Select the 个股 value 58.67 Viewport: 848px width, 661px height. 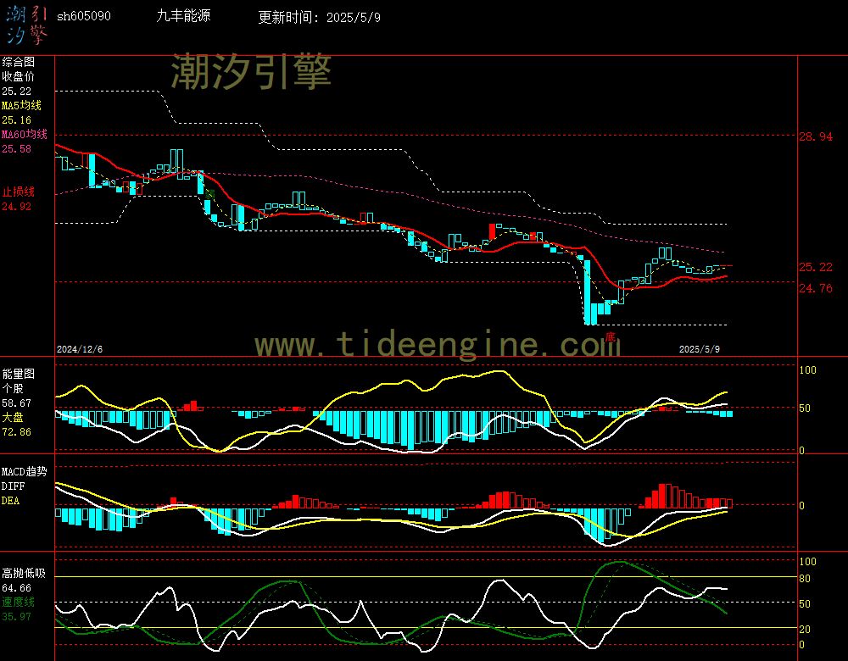coord(17,403)
